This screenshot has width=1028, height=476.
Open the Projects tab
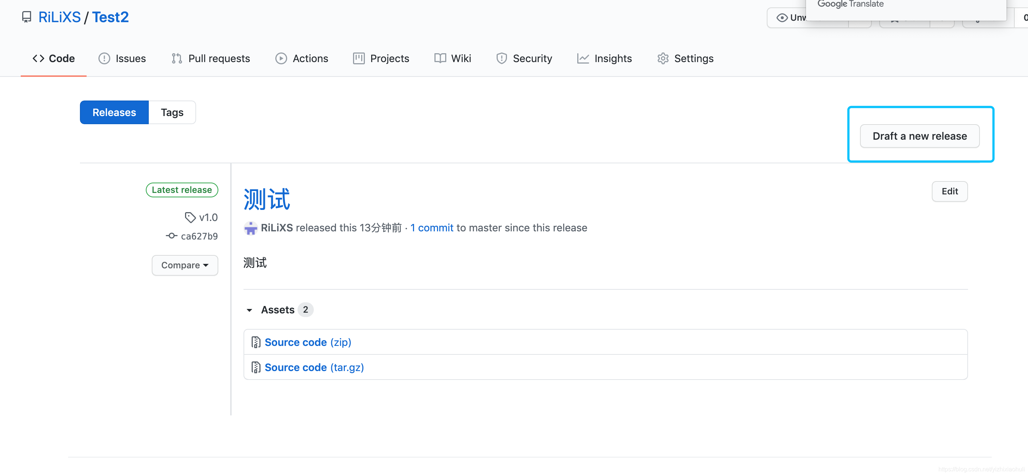(381, 59)
